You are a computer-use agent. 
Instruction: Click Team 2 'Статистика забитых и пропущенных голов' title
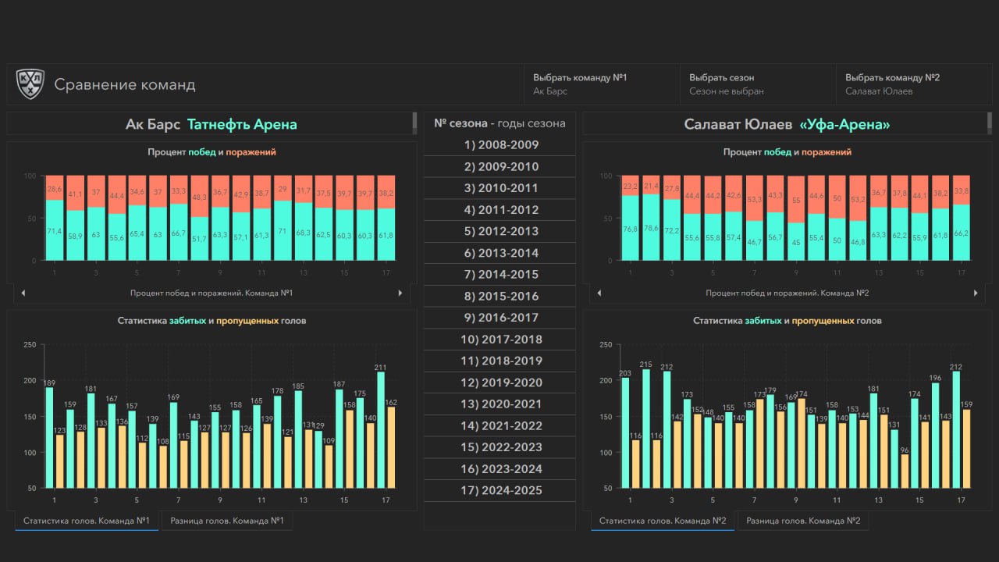click(787, 321)
